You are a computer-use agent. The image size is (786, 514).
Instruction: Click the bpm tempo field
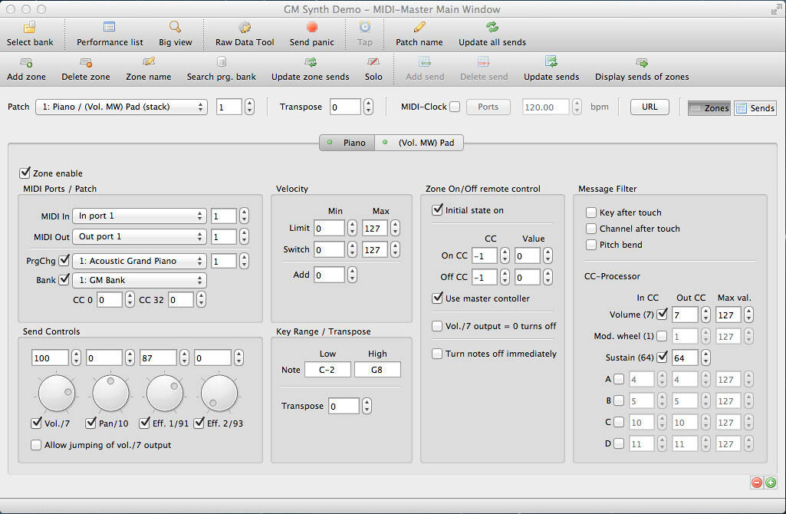pos(546,107)
